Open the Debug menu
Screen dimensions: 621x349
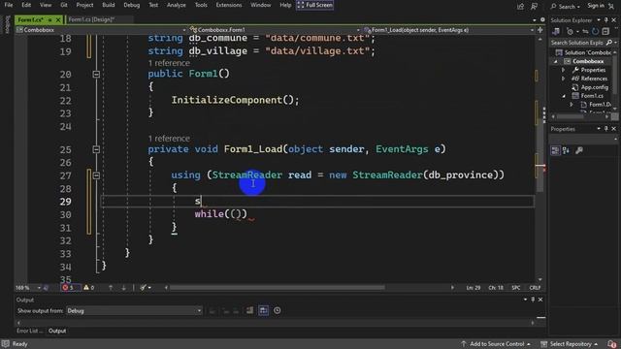(x=132, y=5)
